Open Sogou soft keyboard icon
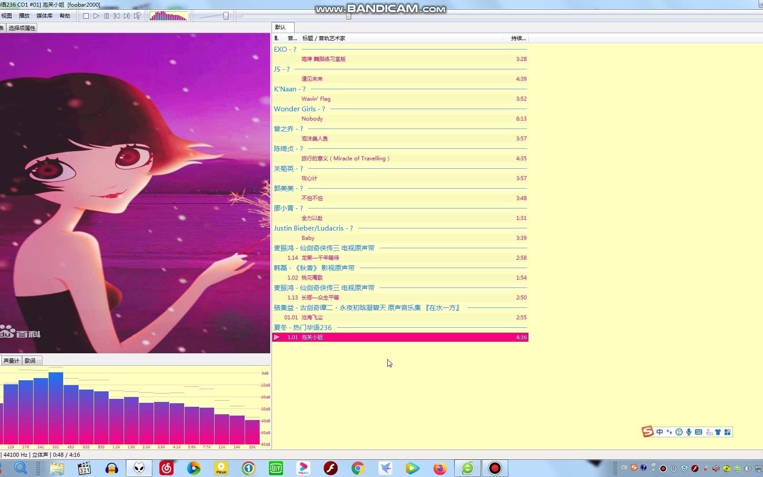 pos(699,432)
